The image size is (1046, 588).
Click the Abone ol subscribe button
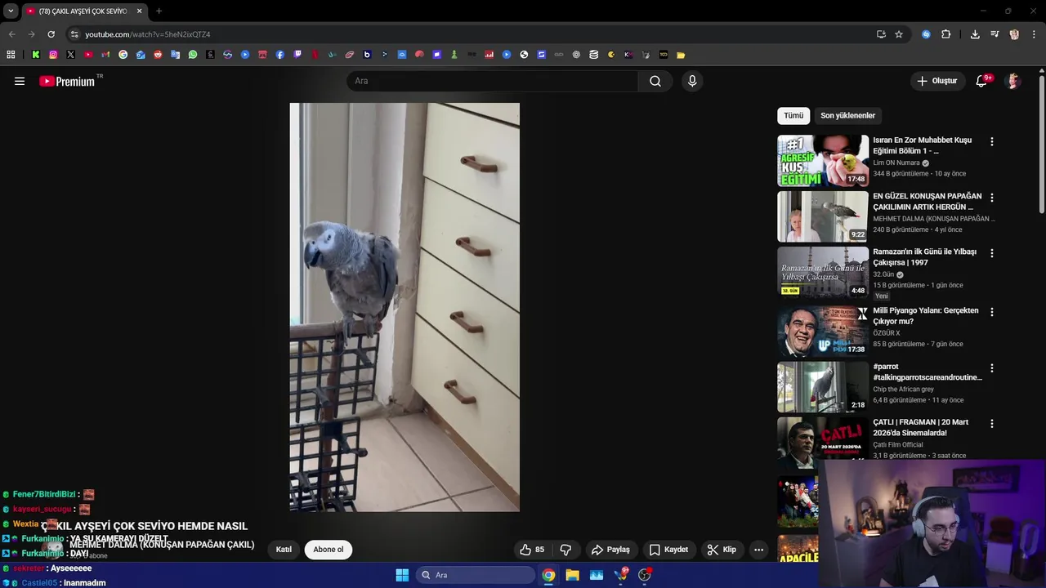click(329, 550)
